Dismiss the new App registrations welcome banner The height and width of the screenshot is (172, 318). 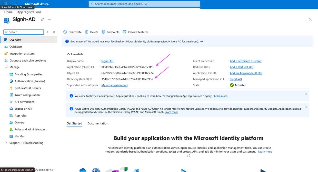[x=305, y=94]
